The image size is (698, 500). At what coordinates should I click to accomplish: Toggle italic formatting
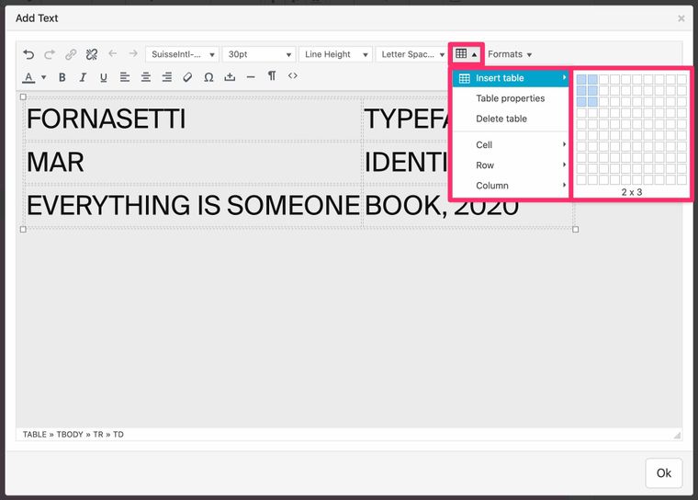tap(83, 77)
